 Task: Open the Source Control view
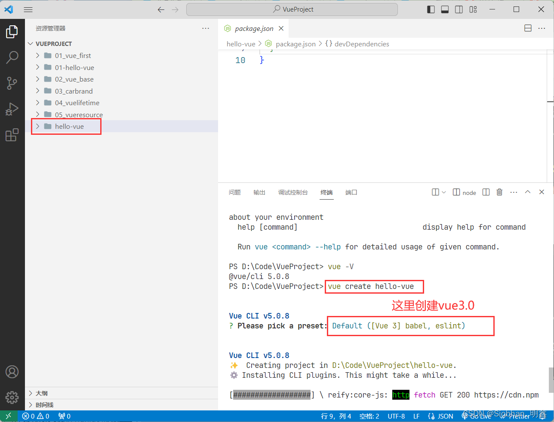click(12, 83)
